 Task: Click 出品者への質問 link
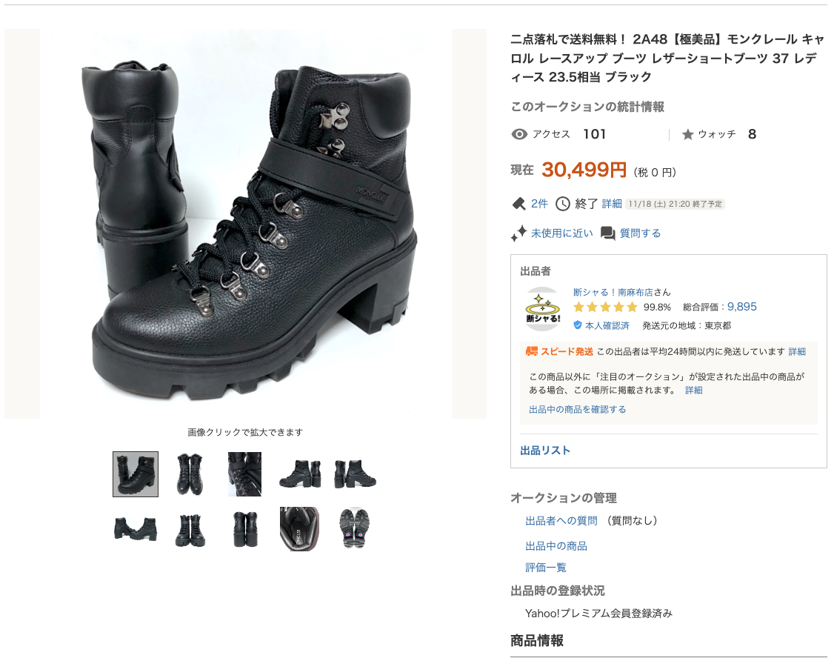(x=561, y=520)
